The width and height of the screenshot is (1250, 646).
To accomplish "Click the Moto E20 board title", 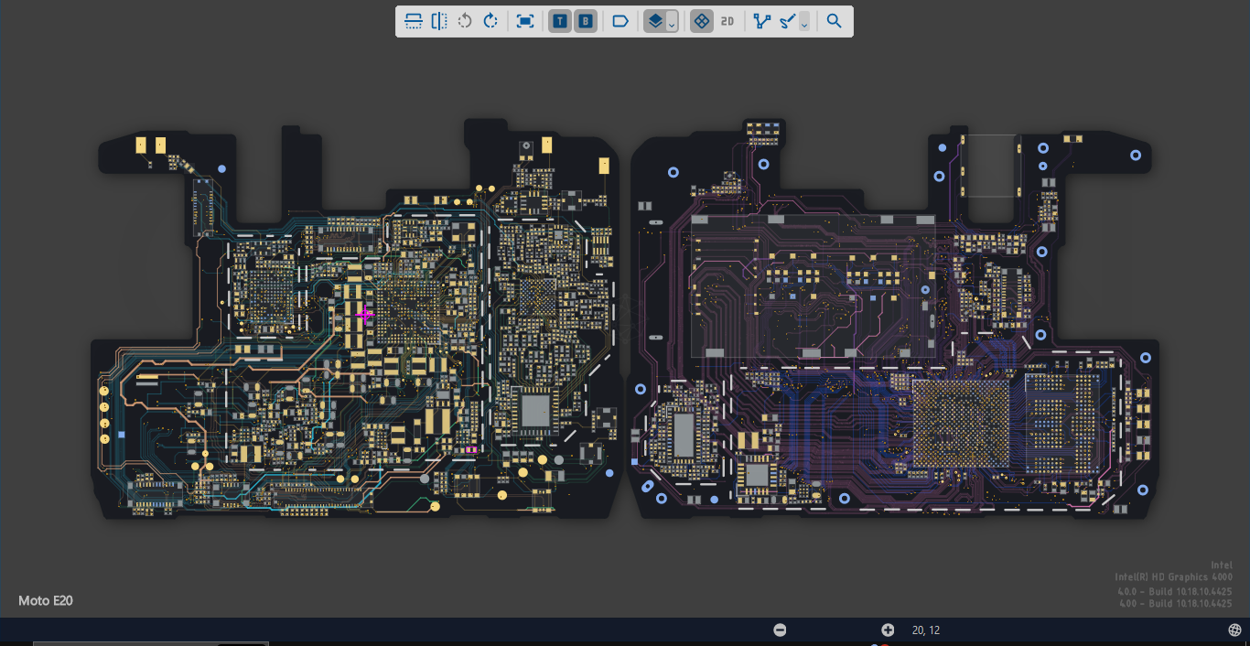I will tap(46, 600).
